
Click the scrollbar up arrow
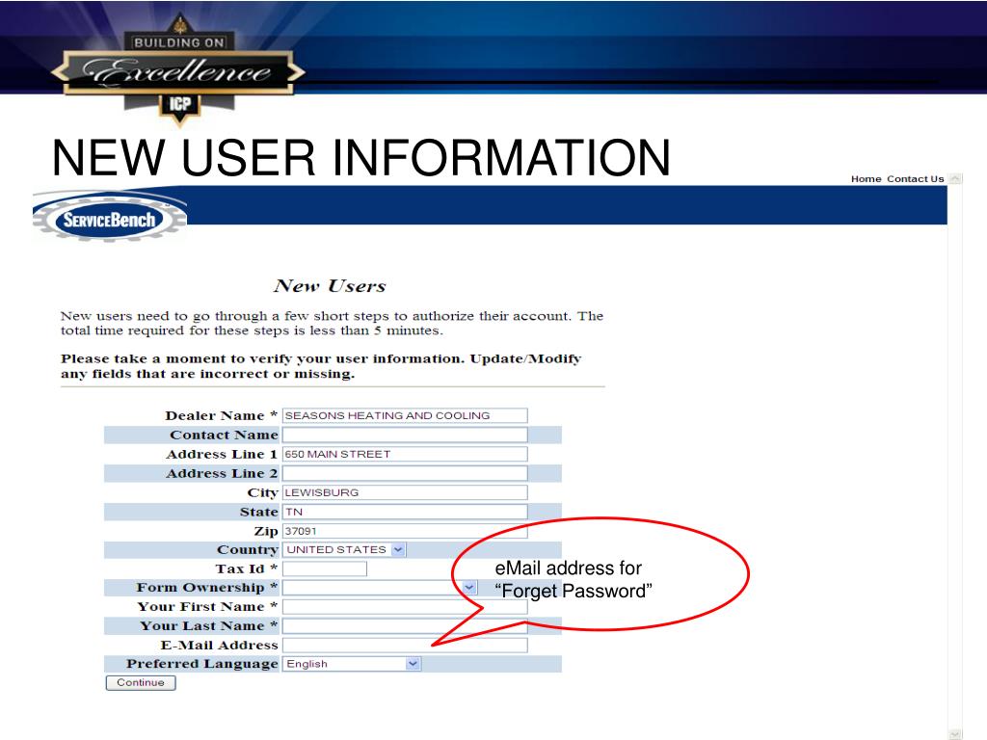[x=955, y=178]
